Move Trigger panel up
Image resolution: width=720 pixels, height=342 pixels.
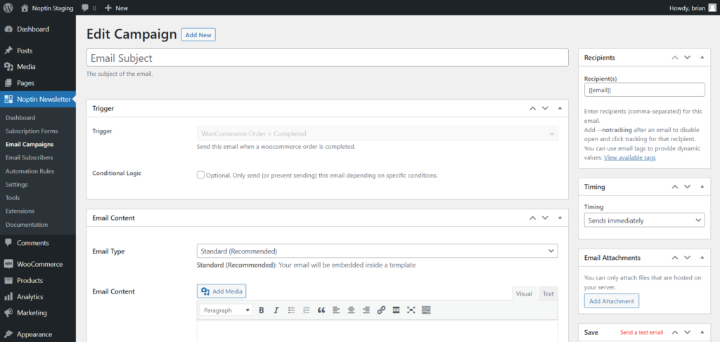tap(533, 109)
